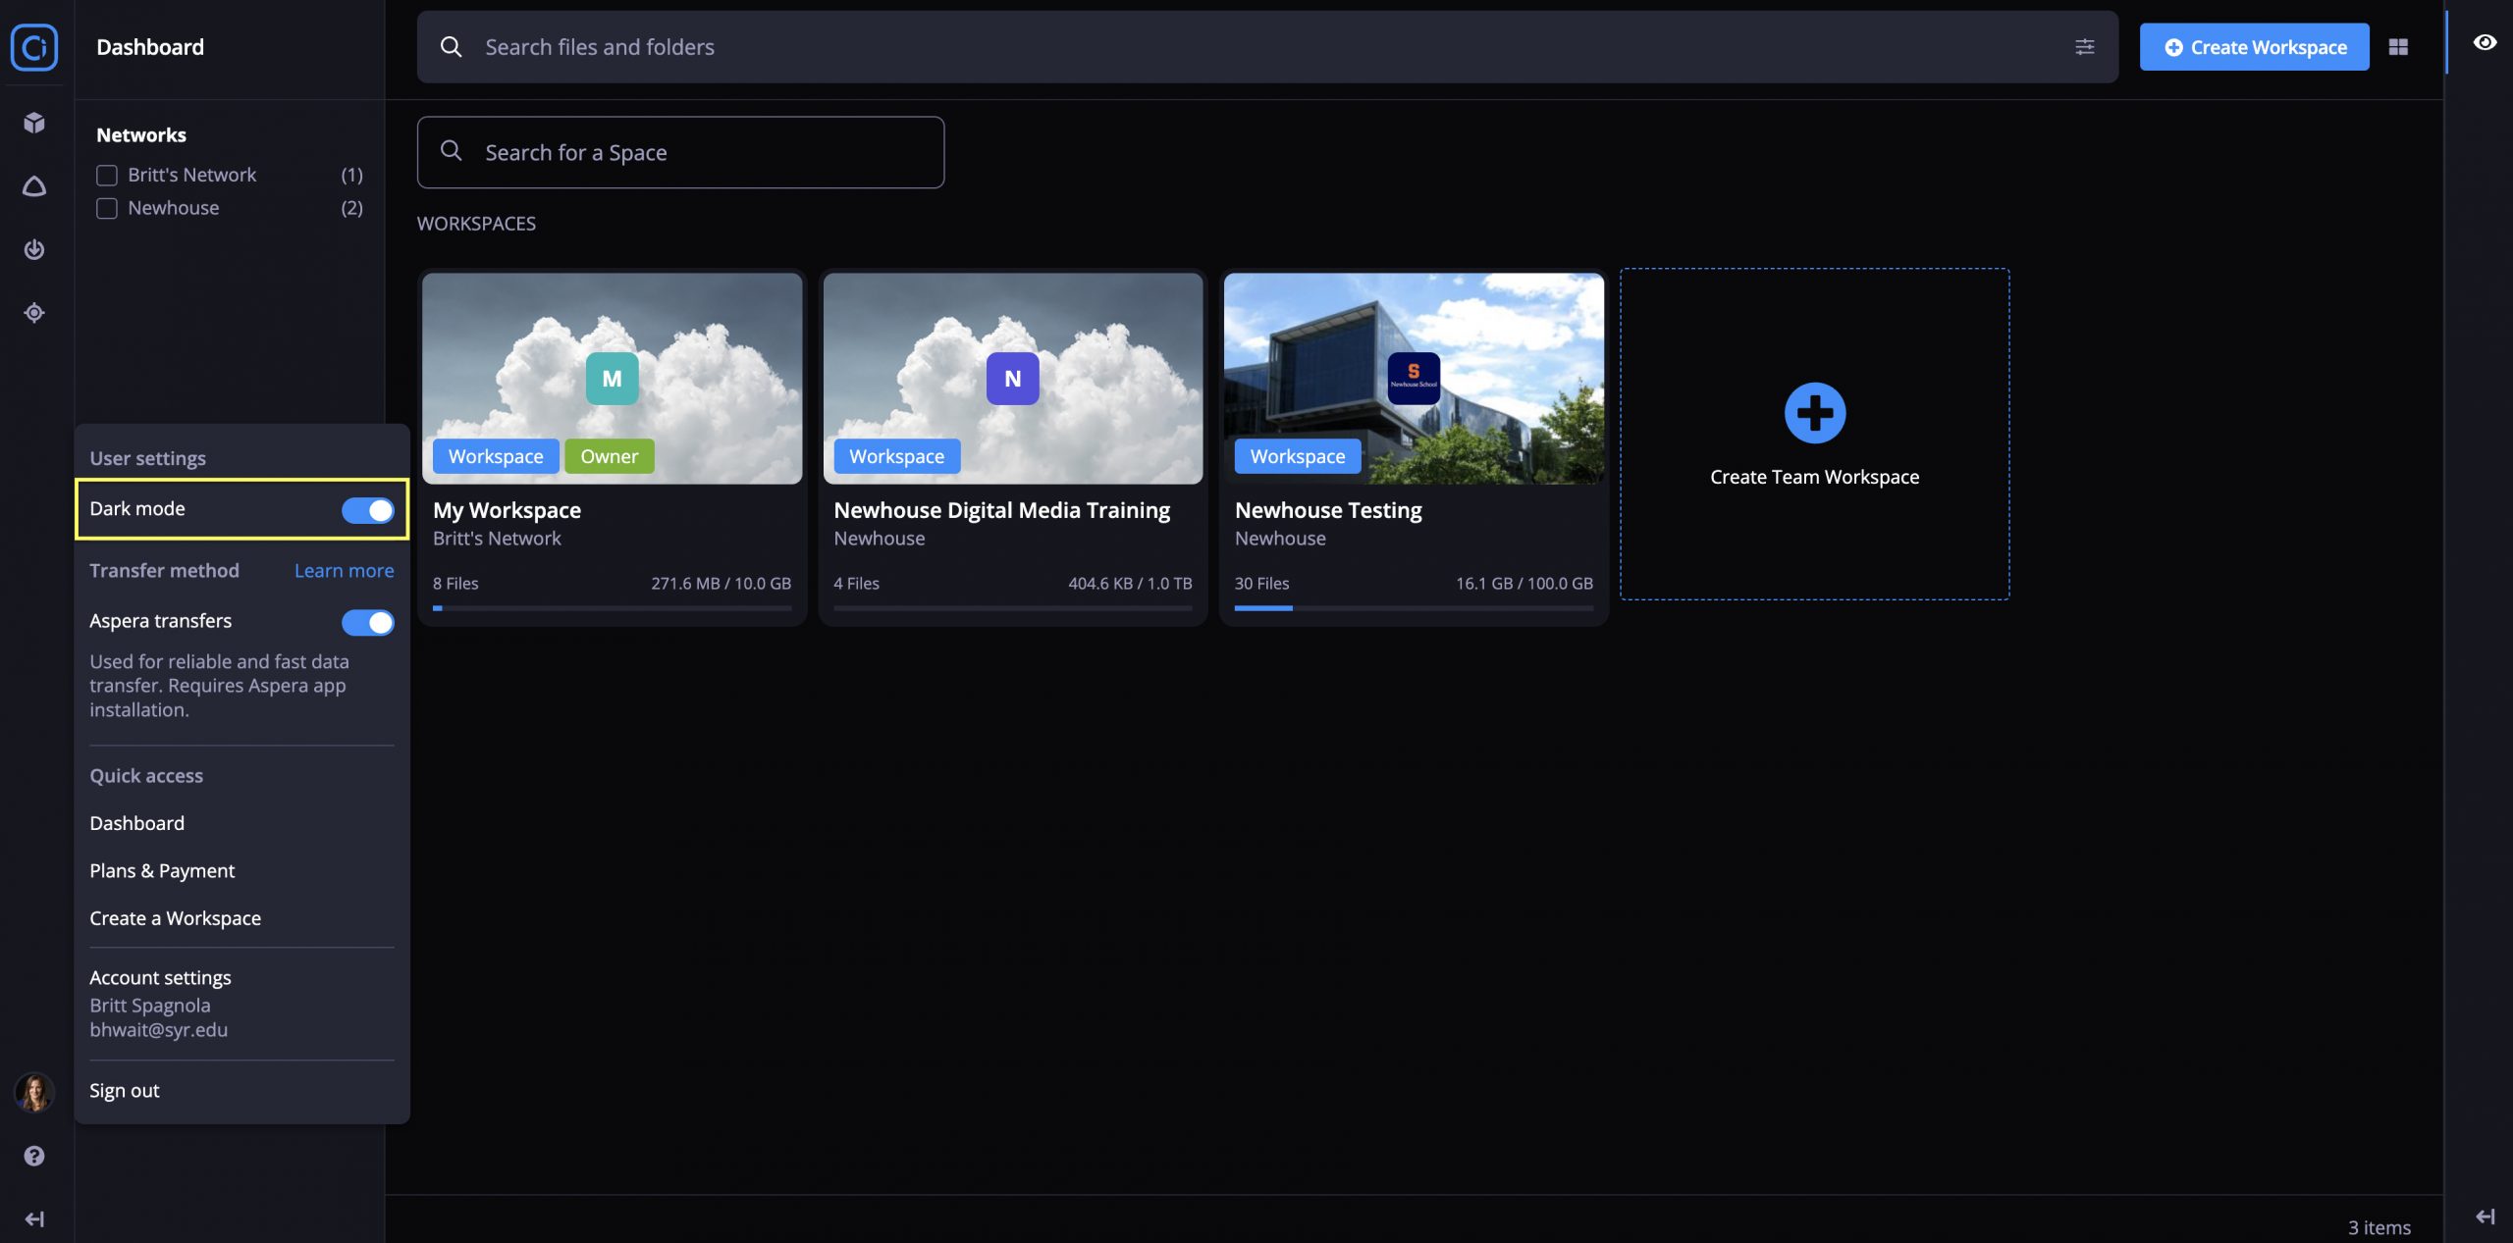The image size is (2513, 1243).
Task: Toggle Aspera transfers switch
Action: tap(368, 622)
